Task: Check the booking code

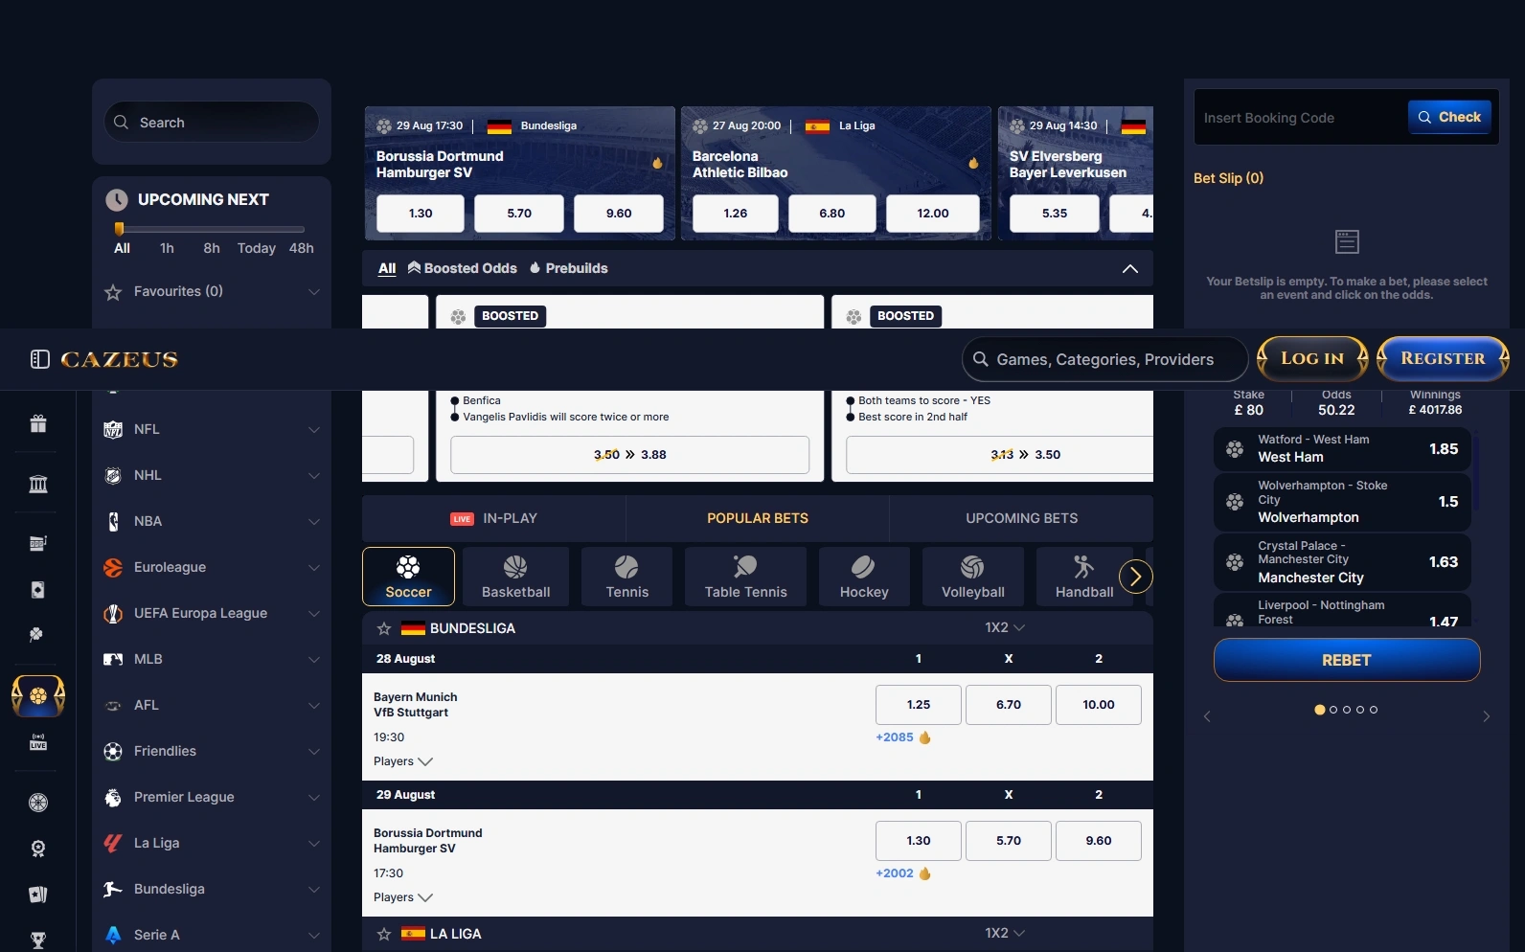Action: 1449,117
